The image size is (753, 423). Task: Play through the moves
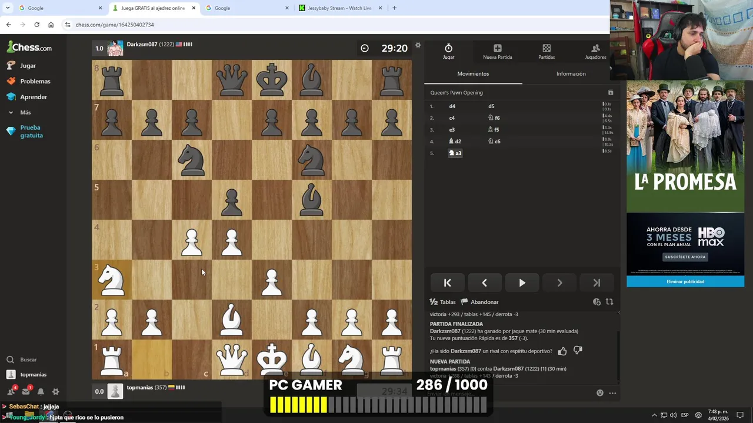pos(522,283)
